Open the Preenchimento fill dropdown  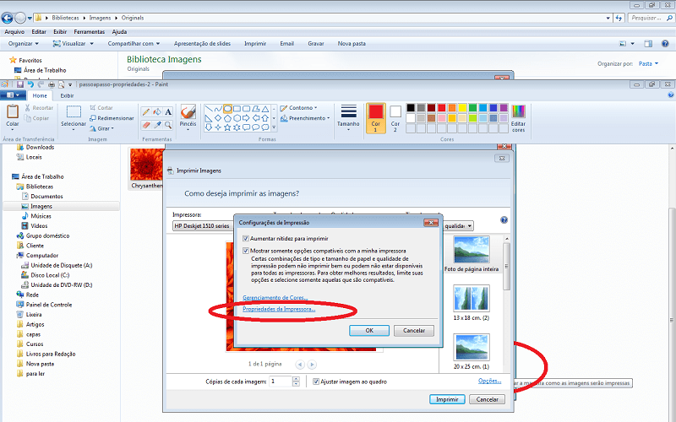pyautogui.click(x=307, y=118)
